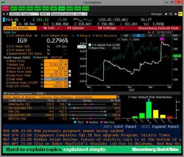The width and height of the screenshot is (184, 157).
Task: Click the green Share Price legend swatch
Action: coord(90,48)
